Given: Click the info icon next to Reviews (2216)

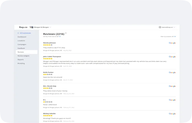Looking at the screenshot, I should click(x=66, y=33).
